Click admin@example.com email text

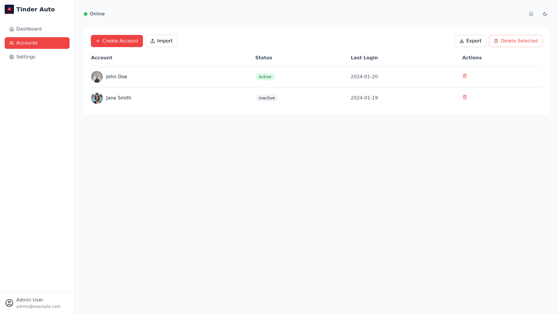[x=38, y=306]
